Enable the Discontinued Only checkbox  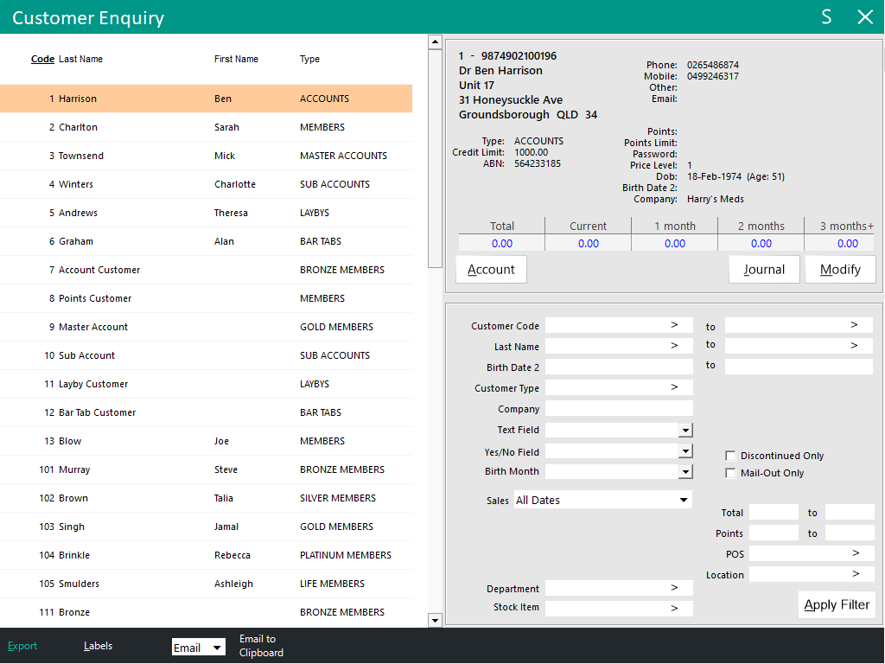click(731, 456)
